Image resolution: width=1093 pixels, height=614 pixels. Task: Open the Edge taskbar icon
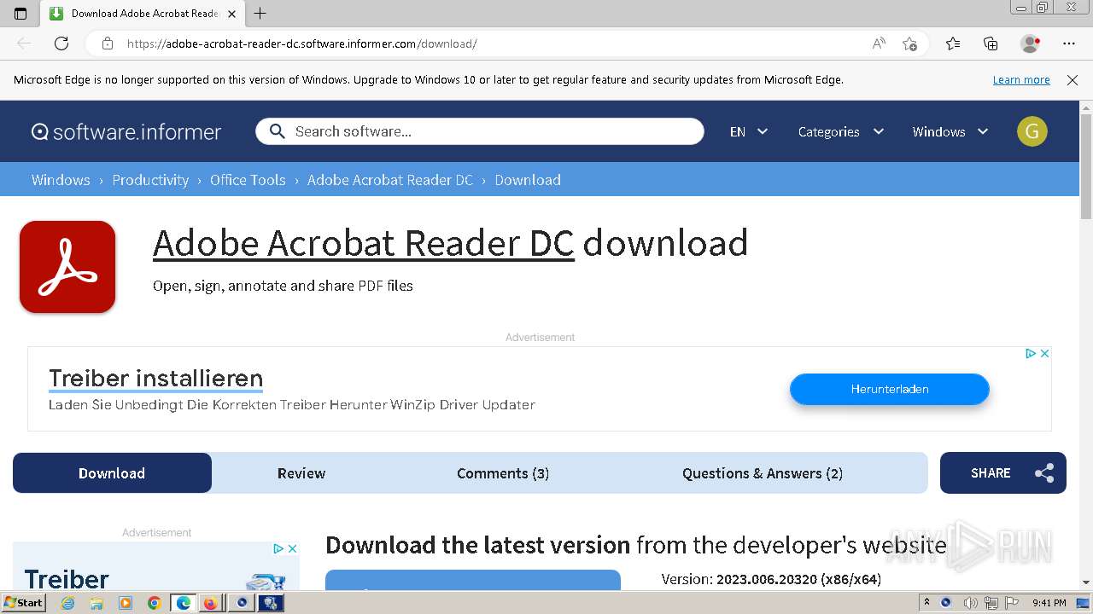click(x=183, y=603)
